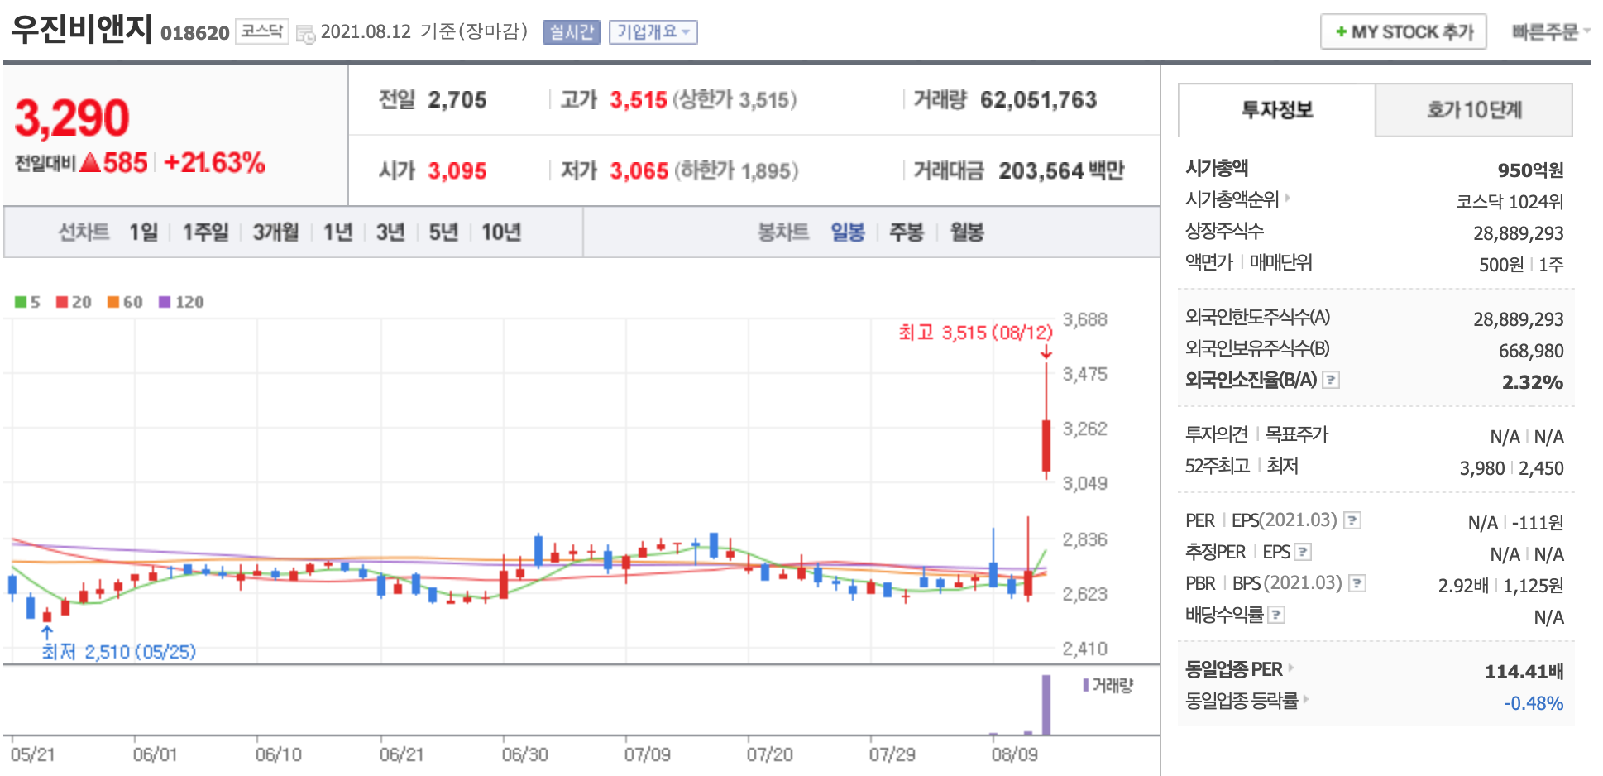The height and width of the screenshot is (776, 1603).
Task: Click the 코스닥 1024위 ranking value
Action: coord(1510,202)
